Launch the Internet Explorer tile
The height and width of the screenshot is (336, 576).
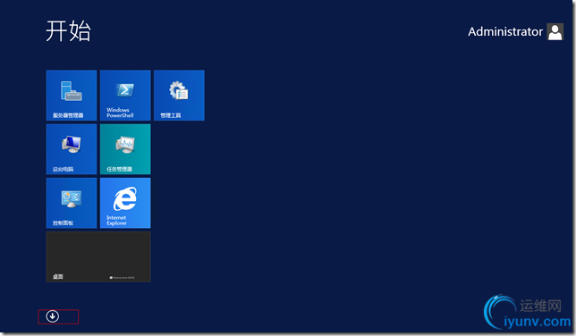tap(125, 203)
